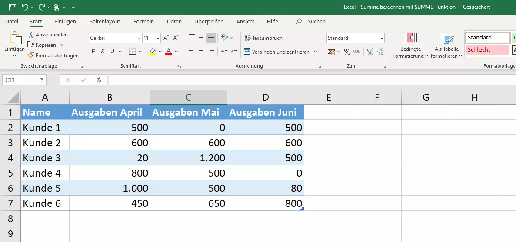
Task: Toggle bottom vertical alignment
Action: pos(211,38)
